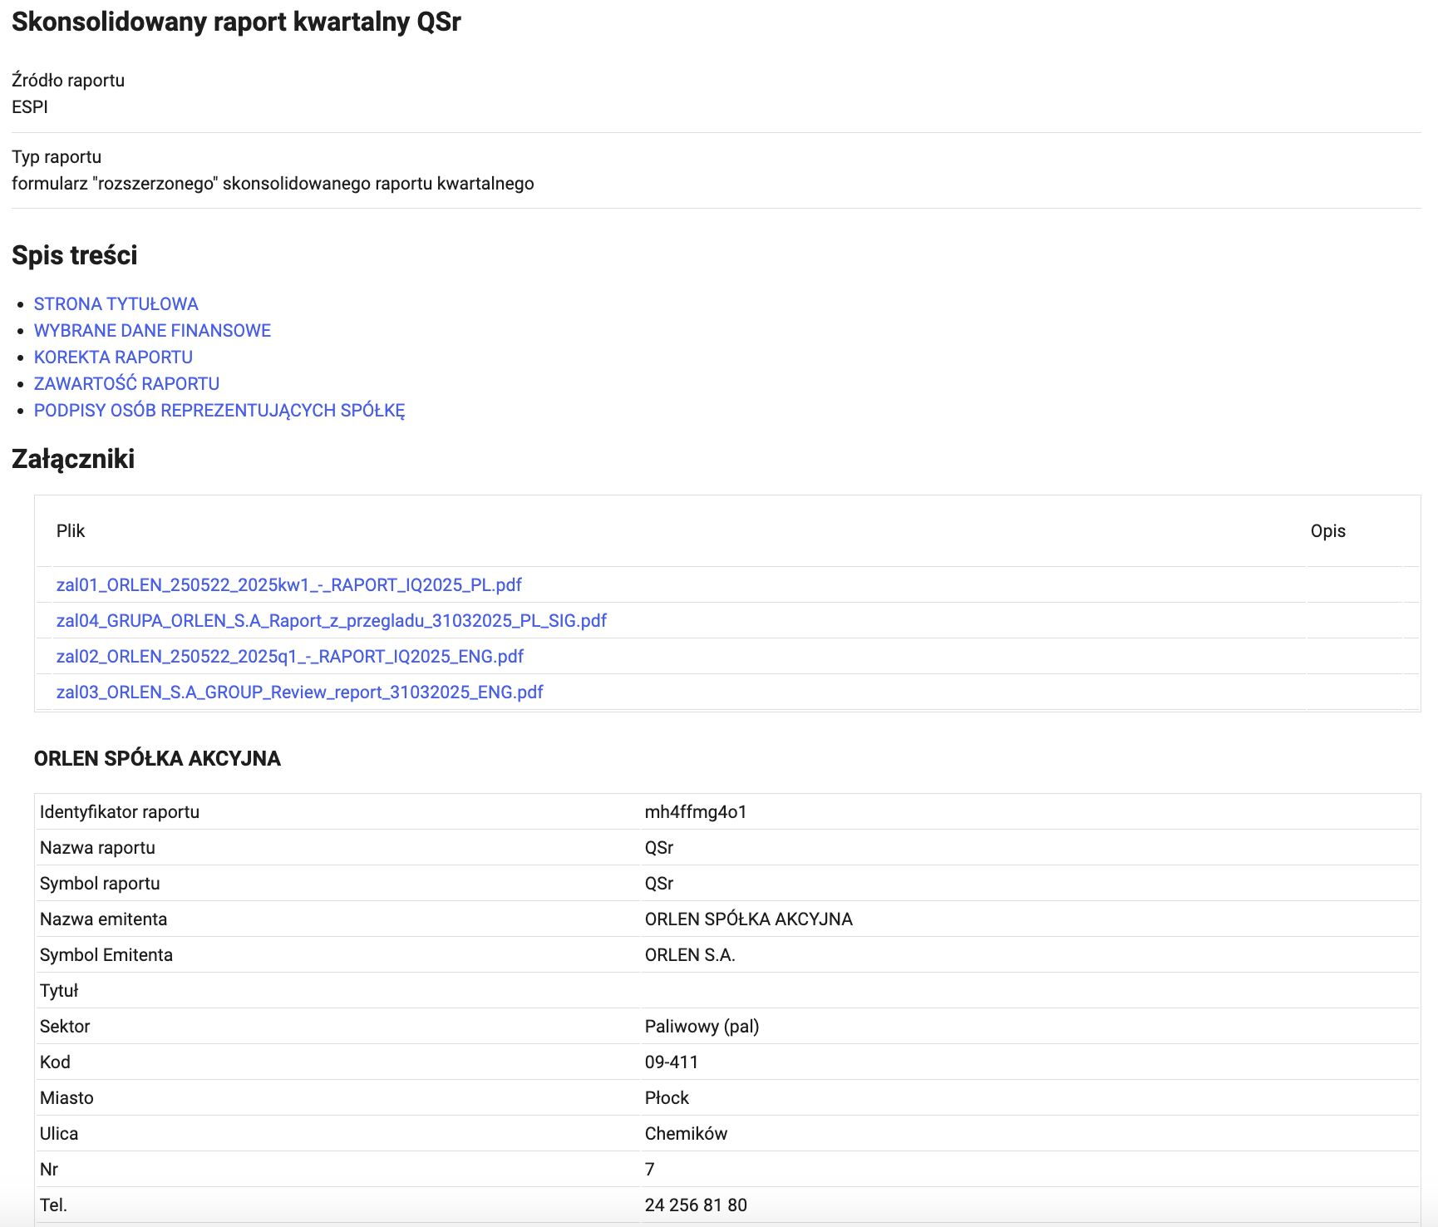The height and width of the screenshot is (1227, 1438).
Task: Click the Plik column header
Action: [x=71, y=531]
